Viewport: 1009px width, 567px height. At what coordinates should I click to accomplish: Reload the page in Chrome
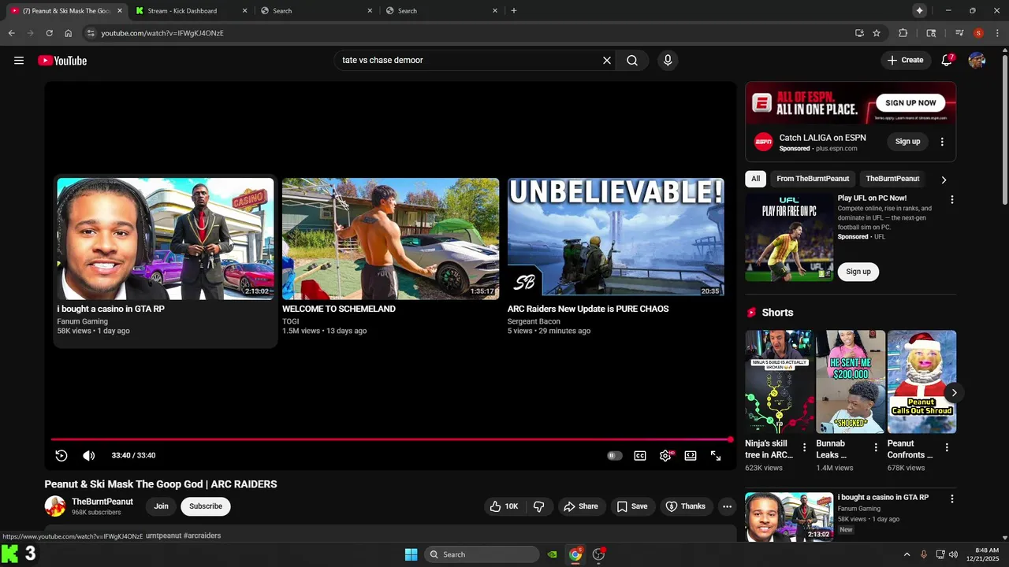pyautogui.click(x=49, y=33)
